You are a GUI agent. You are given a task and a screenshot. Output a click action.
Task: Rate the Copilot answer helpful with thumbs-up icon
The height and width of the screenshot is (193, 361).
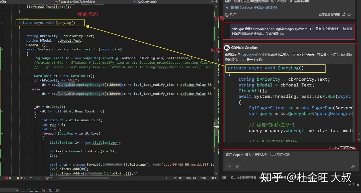point(343,14)
